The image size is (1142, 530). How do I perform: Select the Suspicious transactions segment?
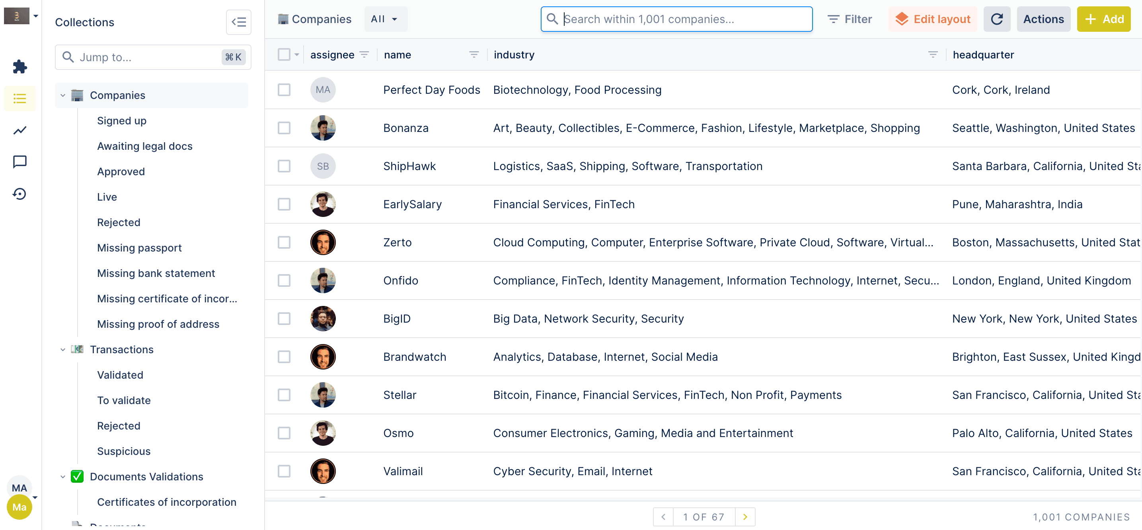(124, 451)
